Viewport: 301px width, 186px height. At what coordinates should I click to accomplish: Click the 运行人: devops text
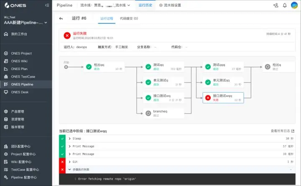click(x=75, y=47)
